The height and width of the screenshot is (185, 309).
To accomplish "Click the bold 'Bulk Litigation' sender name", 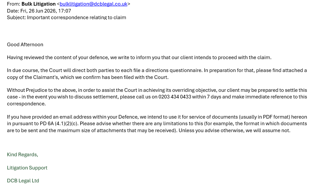I will point(38,4).
